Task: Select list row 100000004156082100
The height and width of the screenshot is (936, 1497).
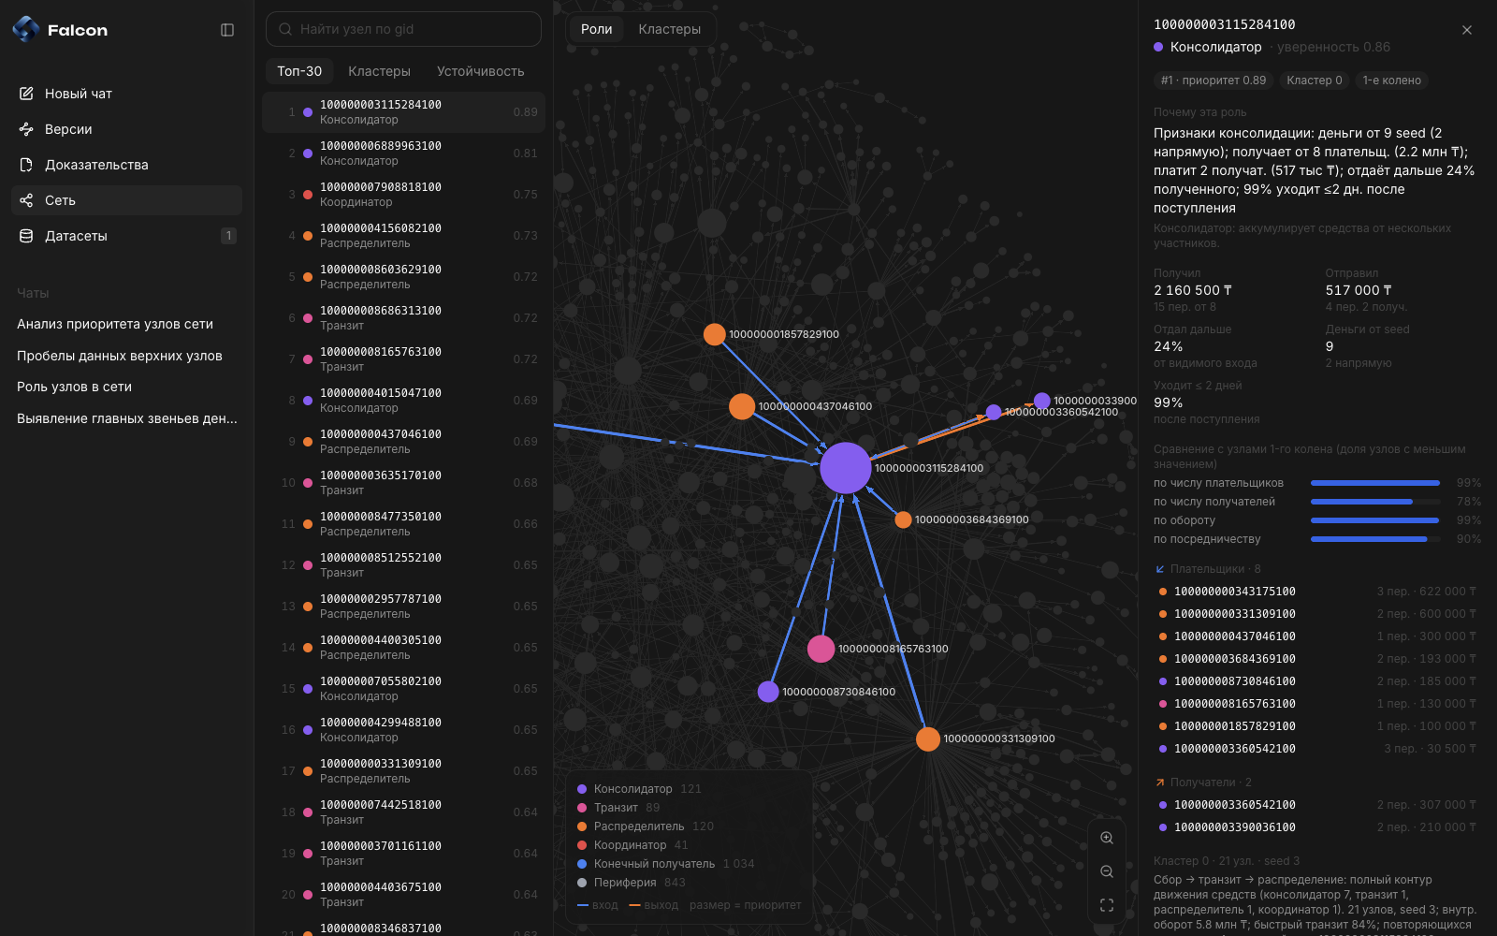Action: [x=403, y=236]
